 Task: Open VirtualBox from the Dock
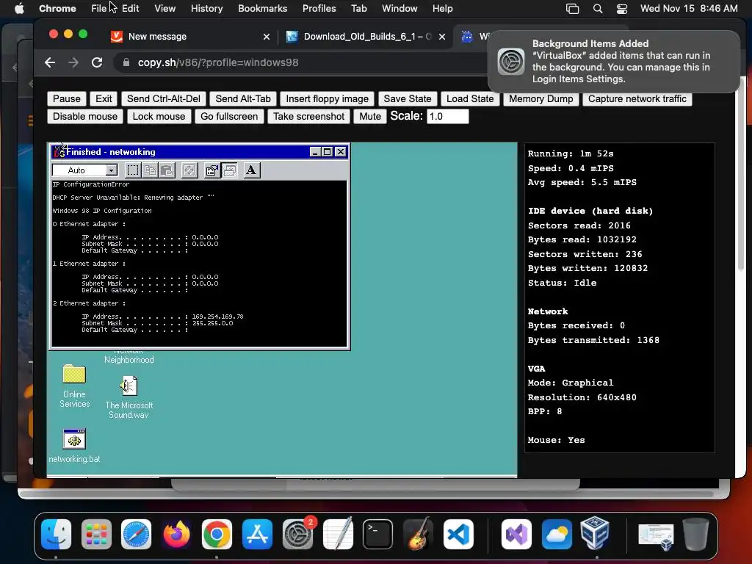(x=595, y=533)
